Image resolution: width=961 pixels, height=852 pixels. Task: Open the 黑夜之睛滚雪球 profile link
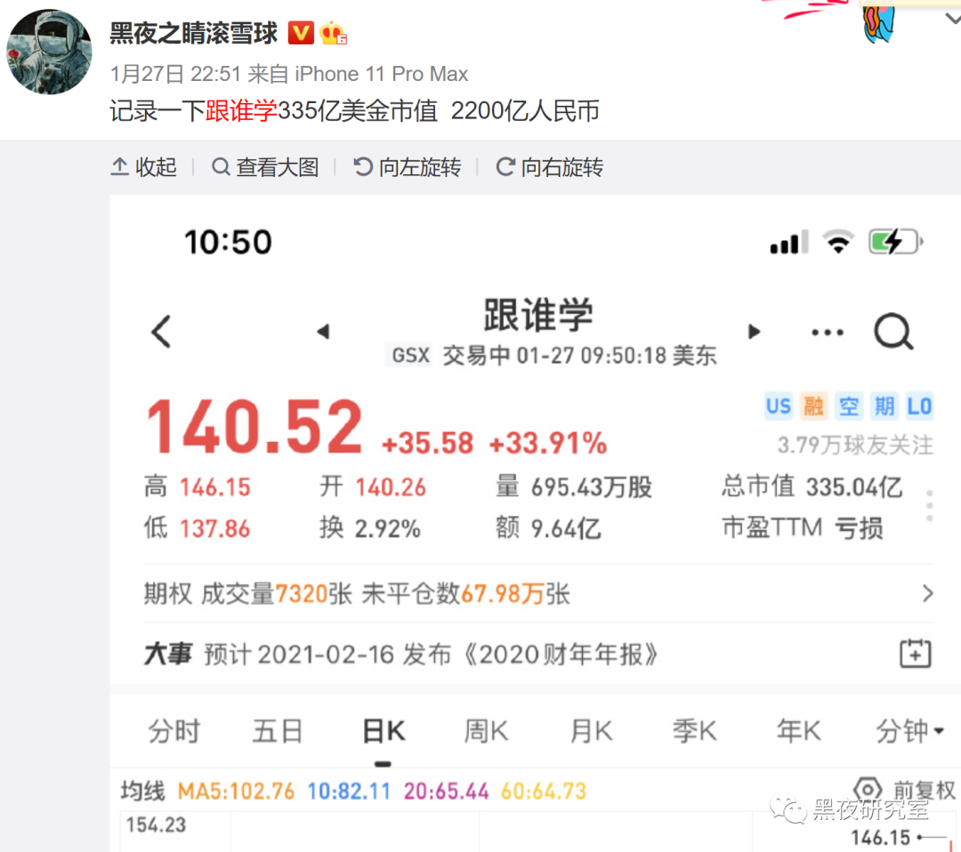pos(193,33)
